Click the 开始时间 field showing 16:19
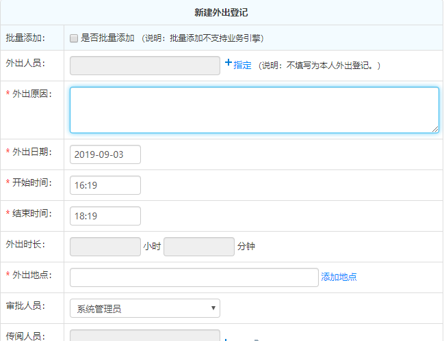This screenshot has height=341, width=444. [x=105, y=185]
